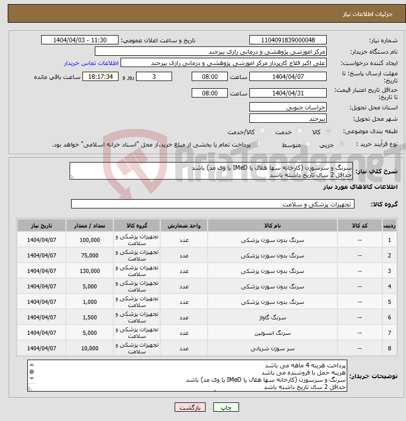
Task: Click the گروه کالا column header
Action: [137, 225]
